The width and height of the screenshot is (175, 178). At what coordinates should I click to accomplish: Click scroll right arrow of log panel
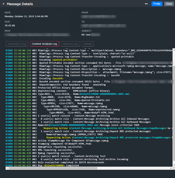pos(171,168)
